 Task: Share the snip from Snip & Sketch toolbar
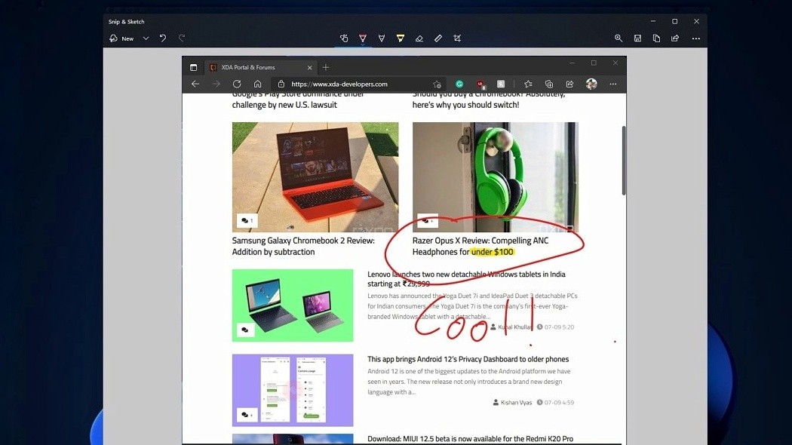point(675,38)
